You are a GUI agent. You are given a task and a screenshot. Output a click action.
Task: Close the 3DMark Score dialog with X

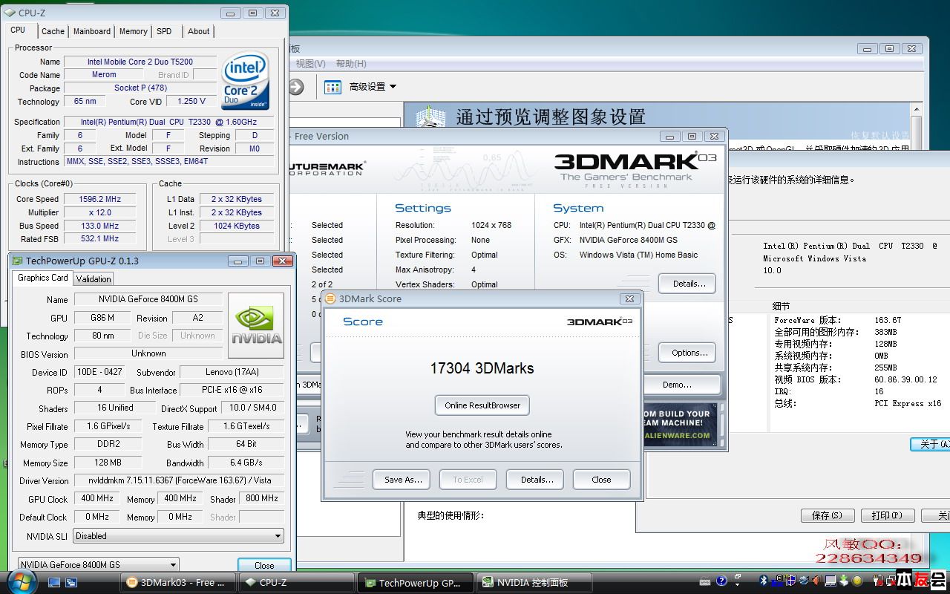click(629, 298)
